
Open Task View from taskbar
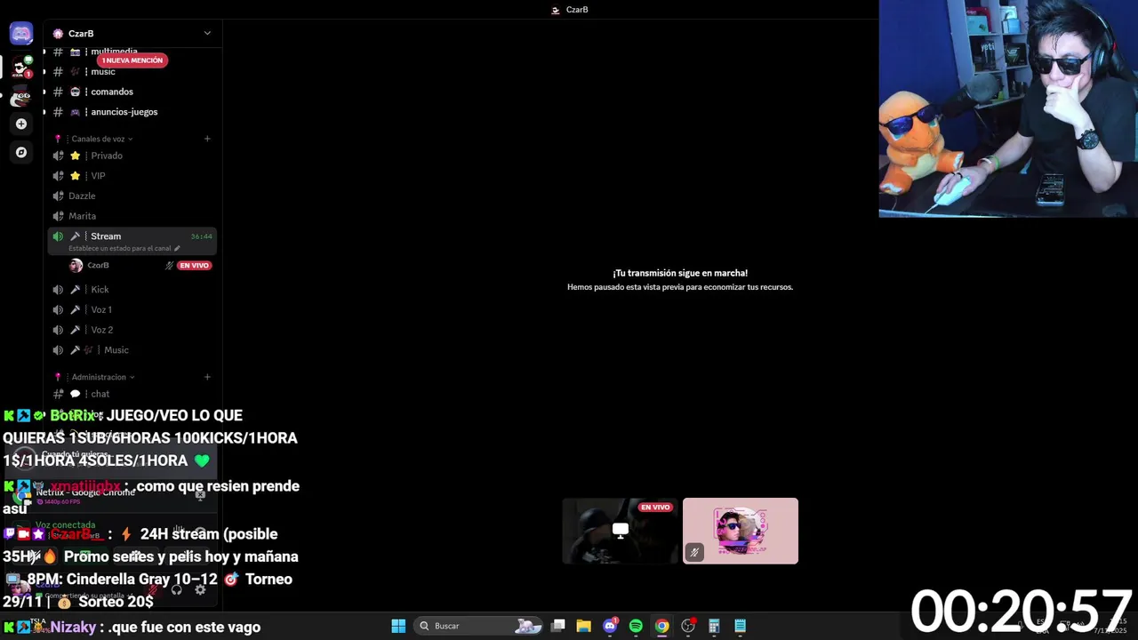pos(557,626)
